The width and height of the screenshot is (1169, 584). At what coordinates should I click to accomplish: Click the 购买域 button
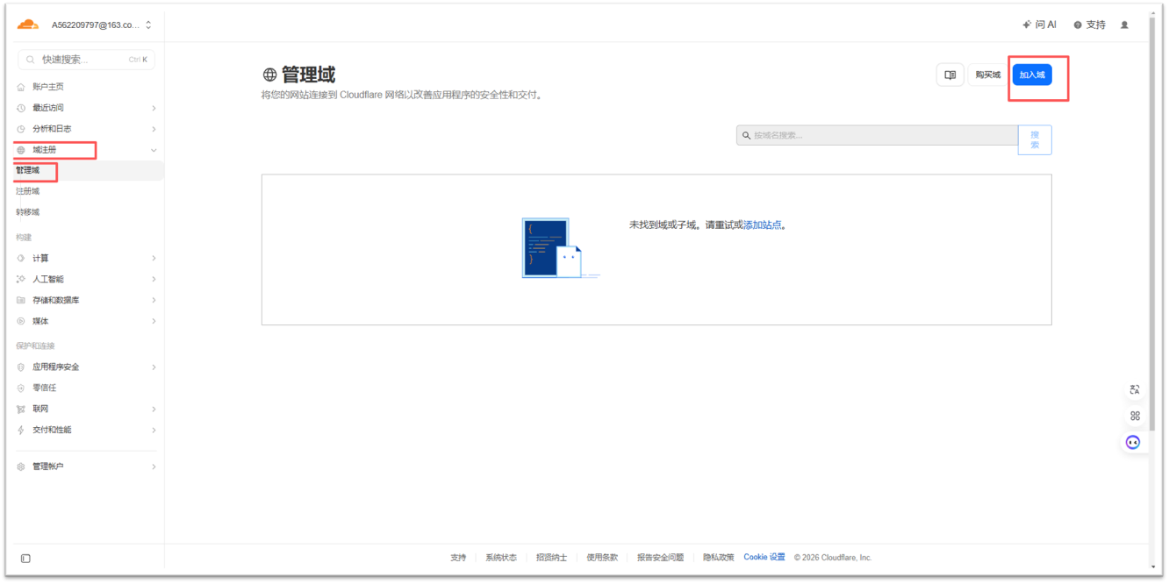coord(987,75)
